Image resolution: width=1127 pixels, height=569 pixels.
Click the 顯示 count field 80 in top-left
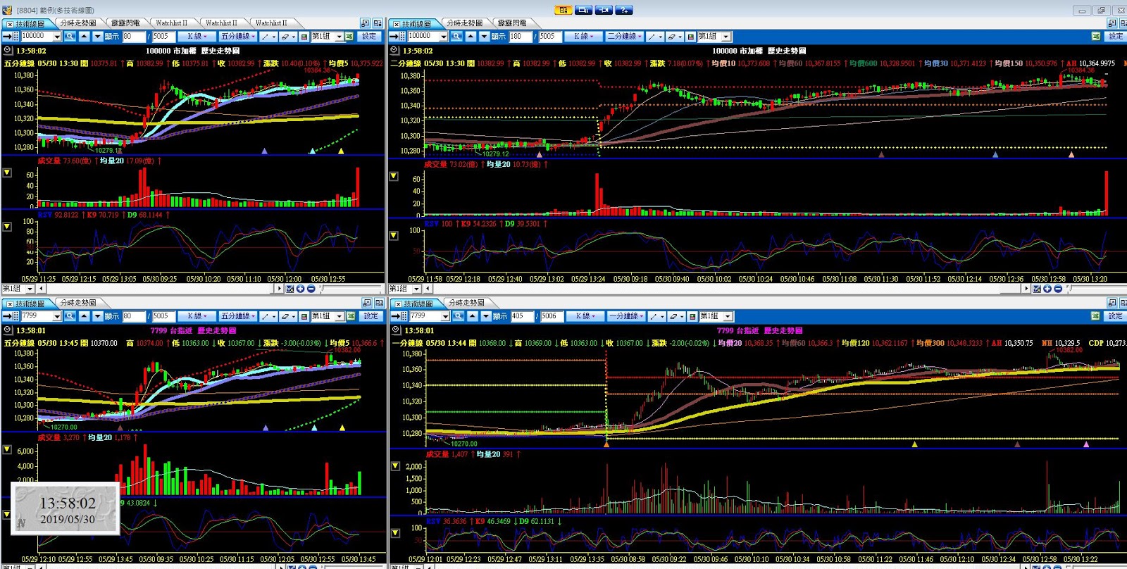coord(134,37)
